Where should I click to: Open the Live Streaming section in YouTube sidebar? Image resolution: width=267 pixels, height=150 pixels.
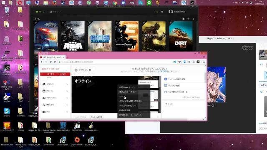[51, 69]
